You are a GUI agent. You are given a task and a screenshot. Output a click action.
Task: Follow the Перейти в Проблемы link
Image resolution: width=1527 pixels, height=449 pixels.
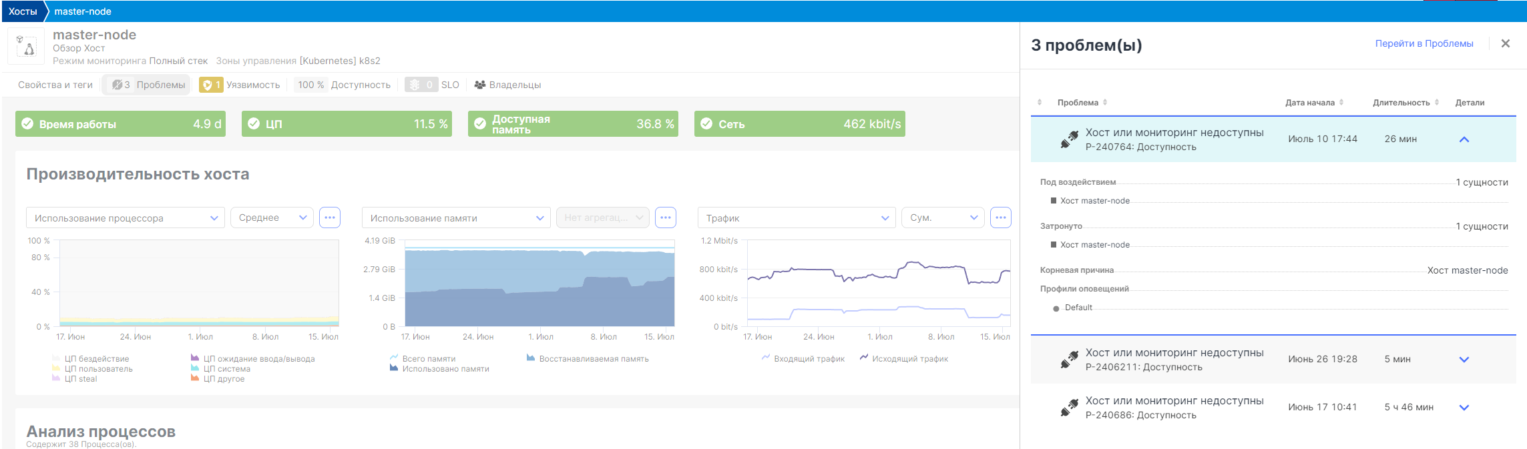pyautogui.click(x=1424, y=43)
